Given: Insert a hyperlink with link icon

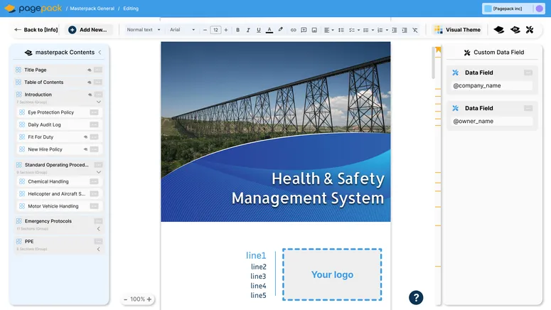Looking at the screenshot, I should coord(293,30).
